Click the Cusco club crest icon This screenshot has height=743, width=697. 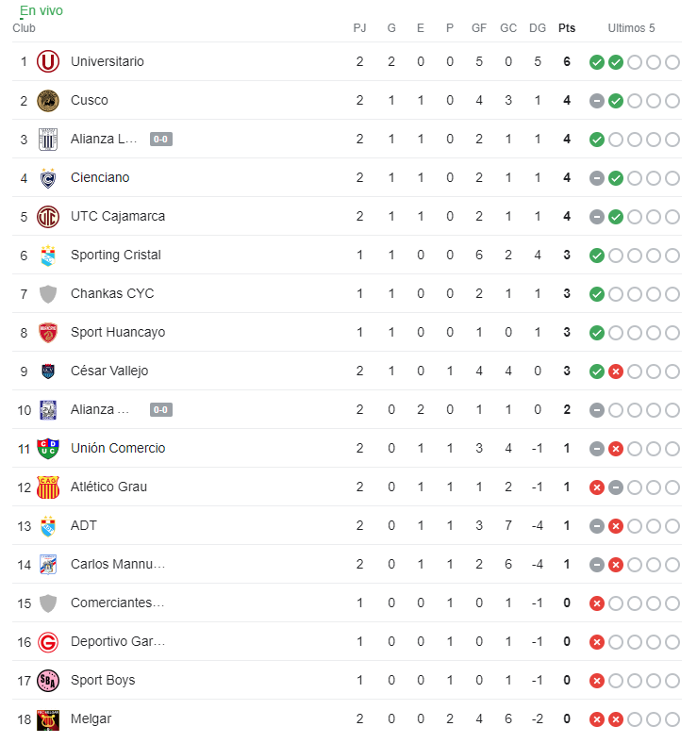coord(48,100)
